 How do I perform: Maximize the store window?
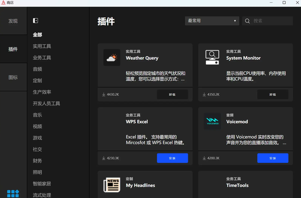pos(284,3)
